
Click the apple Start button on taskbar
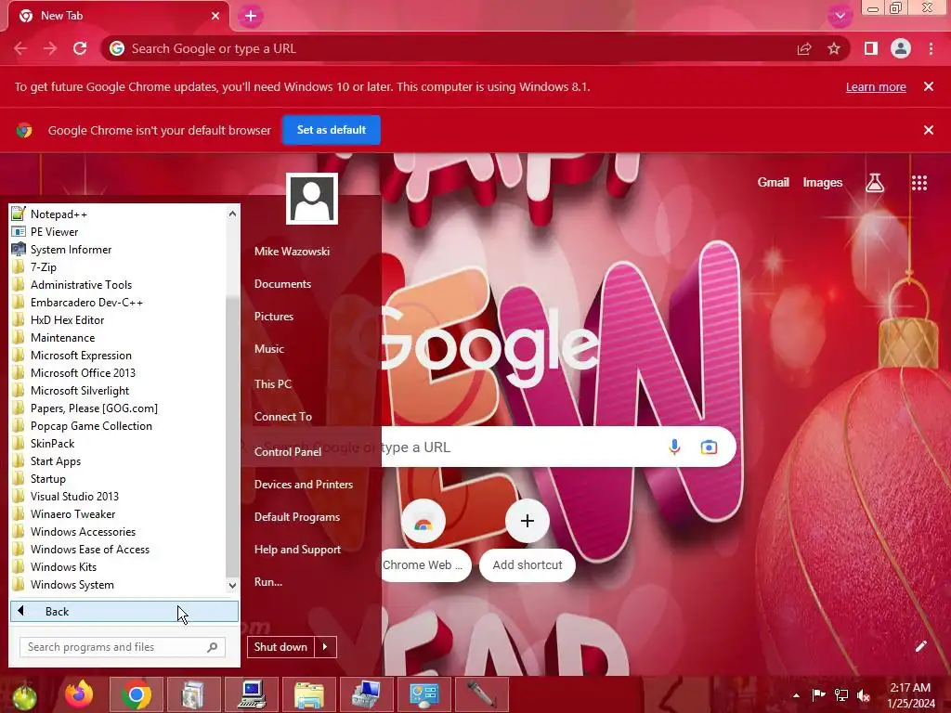point(23,695)
